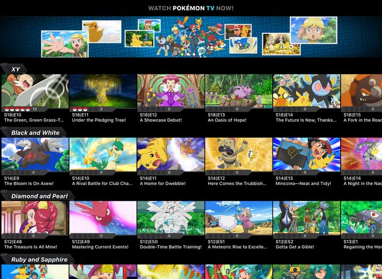Click the S12|E48 episode label
382x279 pixels.
13,241
